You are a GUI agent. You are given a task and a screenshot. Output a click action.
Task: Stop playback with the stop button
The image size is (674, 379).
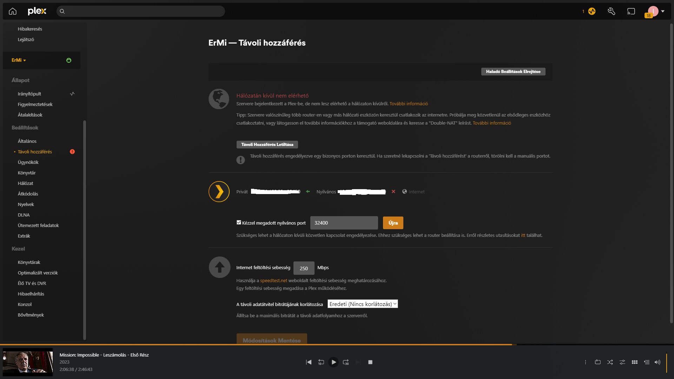click(x=370, y=362)
